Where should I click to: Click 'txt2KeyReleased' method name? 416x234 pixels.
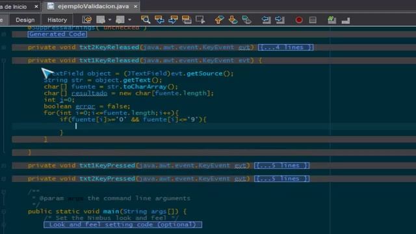[x=109, y=47]
